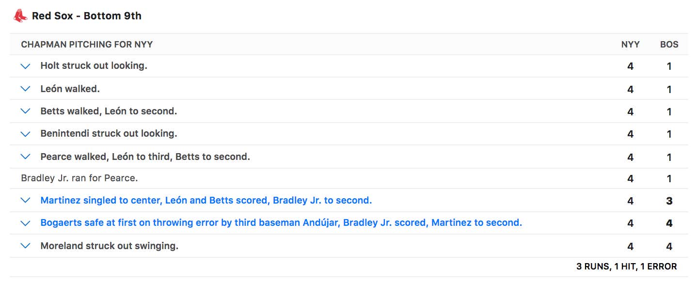Click the Moreland struck out swinging text
Screen dimensions: 698x284
tap(109, 246)
